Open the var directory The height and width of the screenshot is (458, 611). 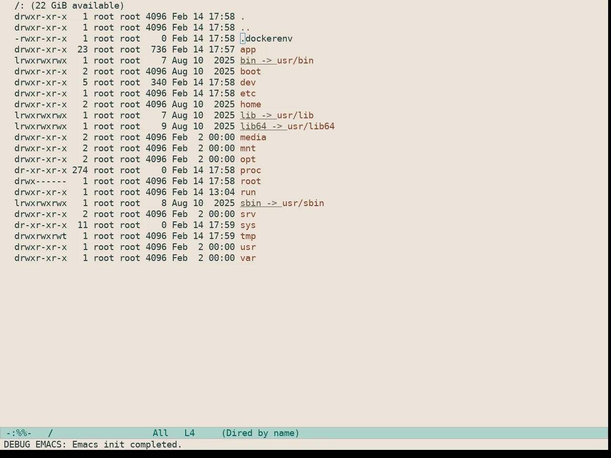click(x=248, y=258)
